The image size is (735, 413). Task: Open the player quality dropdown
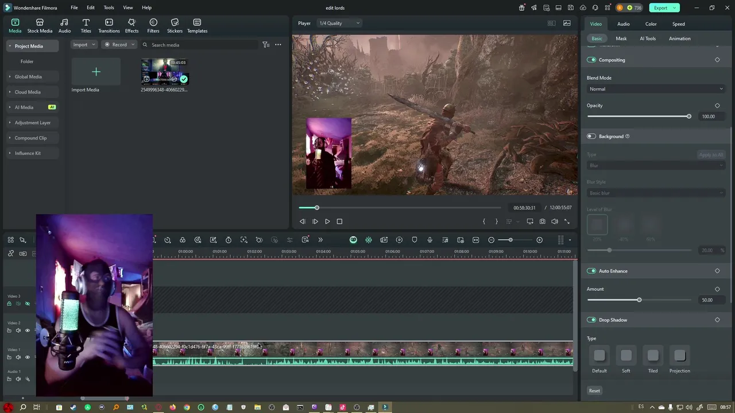click(x=339, y=24)
